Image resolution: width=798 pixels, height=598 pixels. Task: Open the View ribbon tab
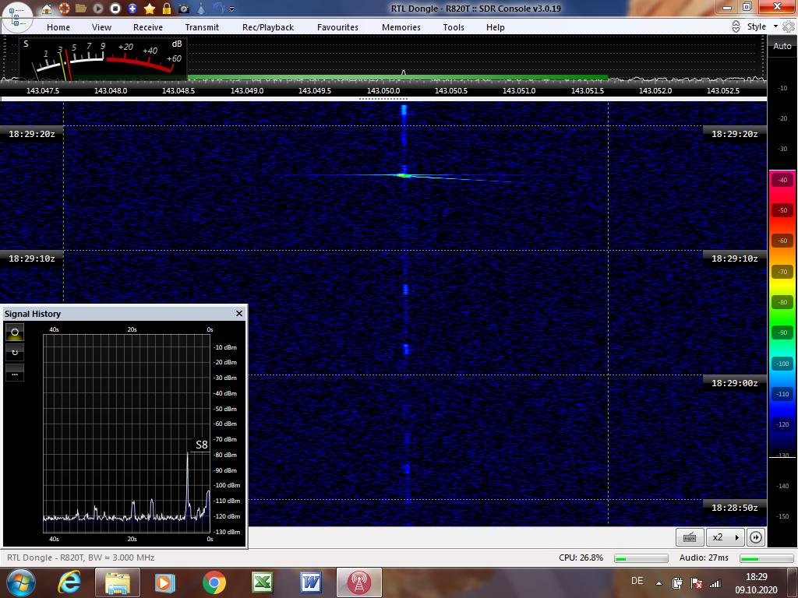pyautogui.click(x=102, y=27)
